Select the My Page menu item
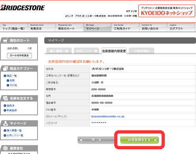Screen dimensions: 196x154 point(97,27)
